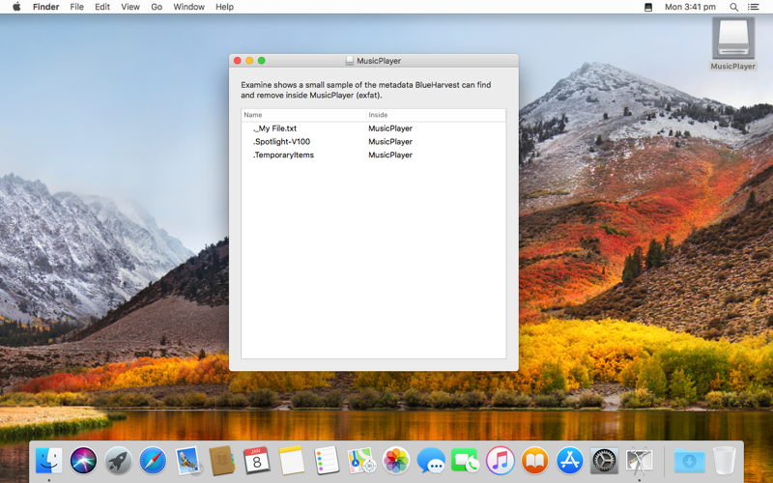Screen dimensions: 773x483
Task: Close the MusicPlayer window
Action: pos(237,61)
